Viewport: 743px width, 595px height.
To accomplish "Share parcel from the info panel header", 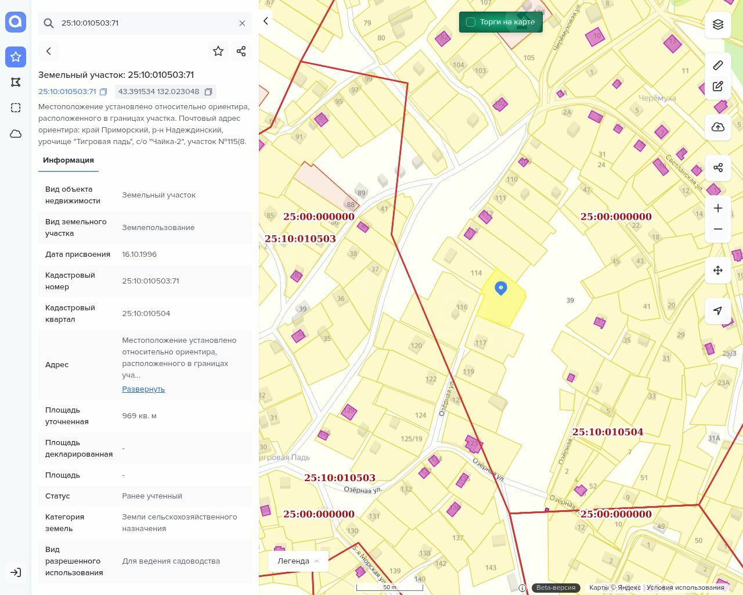I will click(x=241, y=51).
